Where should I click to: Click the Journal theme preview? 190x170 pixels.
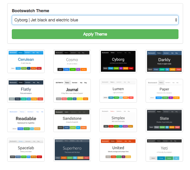(72, 91)
